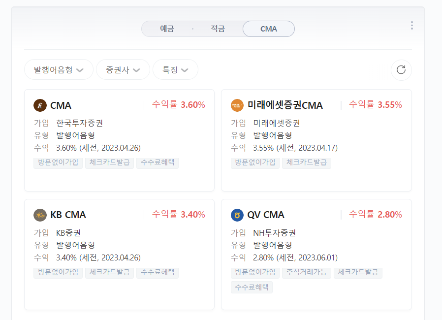Screen dimensions: 442x320
Task: Switch to the 적금 tab
Action: coord(218,29)
